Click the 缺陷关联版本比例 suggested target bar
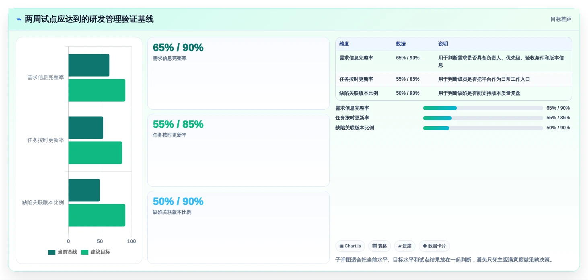 point(97,215)
